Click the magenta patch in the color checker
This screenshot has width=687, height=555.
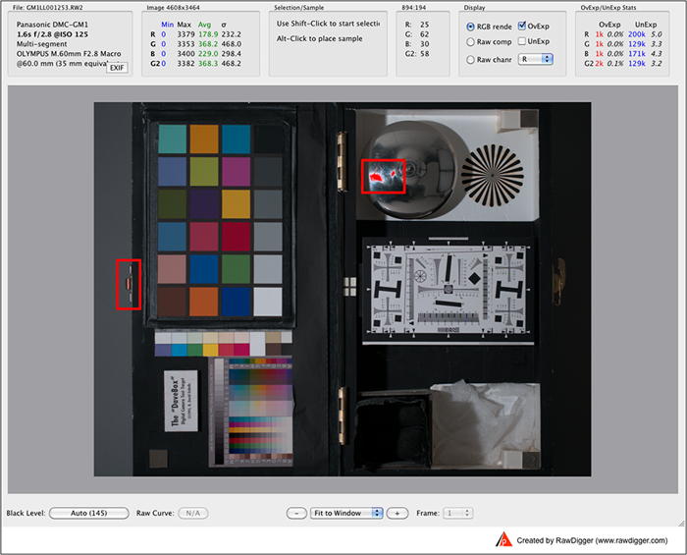(x=236, y=171)
